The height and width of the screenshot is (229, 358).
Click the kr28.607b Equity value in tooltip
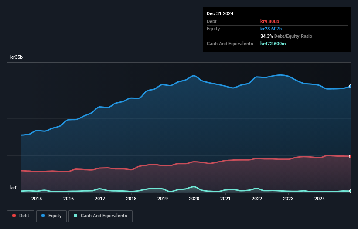[271, 29]
